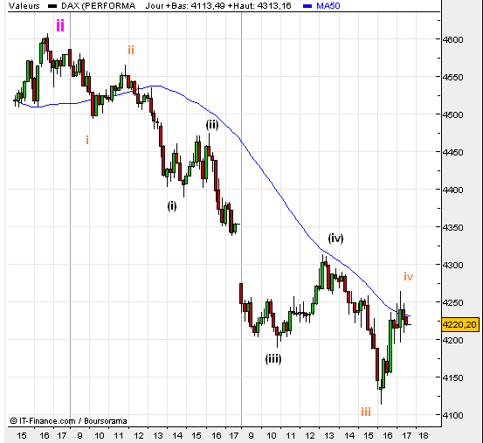Click the 4250 price axis label

tap(452, 303)
